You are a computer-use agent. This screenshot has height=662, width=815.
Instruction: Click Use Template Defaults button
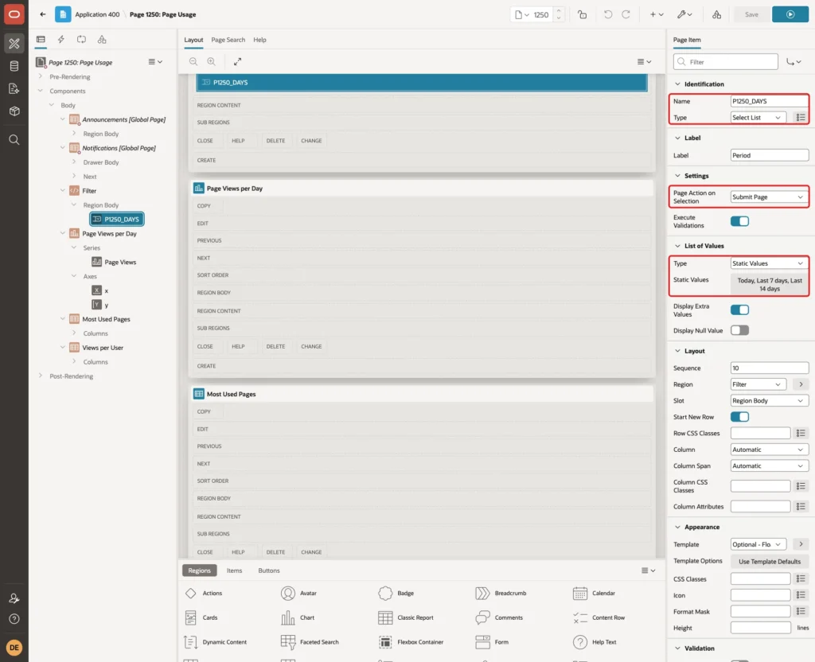coord(770,562)
